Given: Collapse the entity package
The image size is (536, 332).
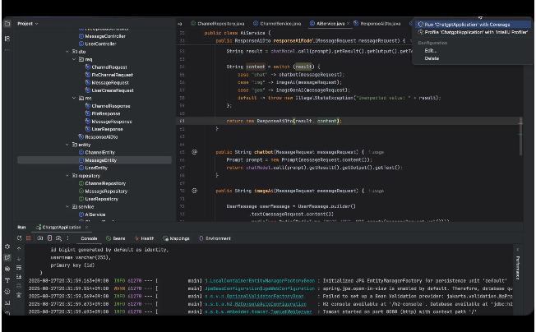Looking at the screenshot, I should [67, 145].
